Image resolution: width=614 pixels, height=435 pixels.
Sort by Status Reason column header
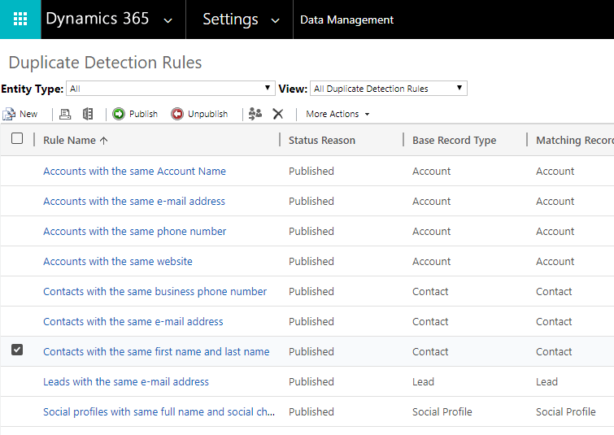(x=322, y=140)
